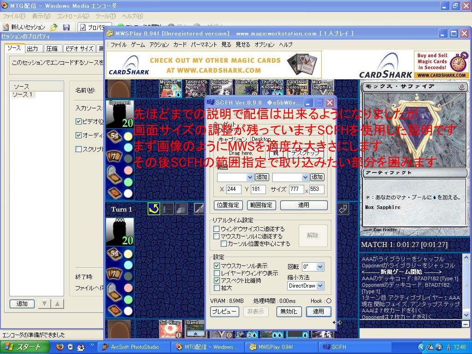Select the Thirst for Knowledge card
This screenshot has width=472, height=354.
point(272,88)
